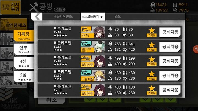
Task: Click the orange gamepad icon at right edge
Action: pos(196,49)
